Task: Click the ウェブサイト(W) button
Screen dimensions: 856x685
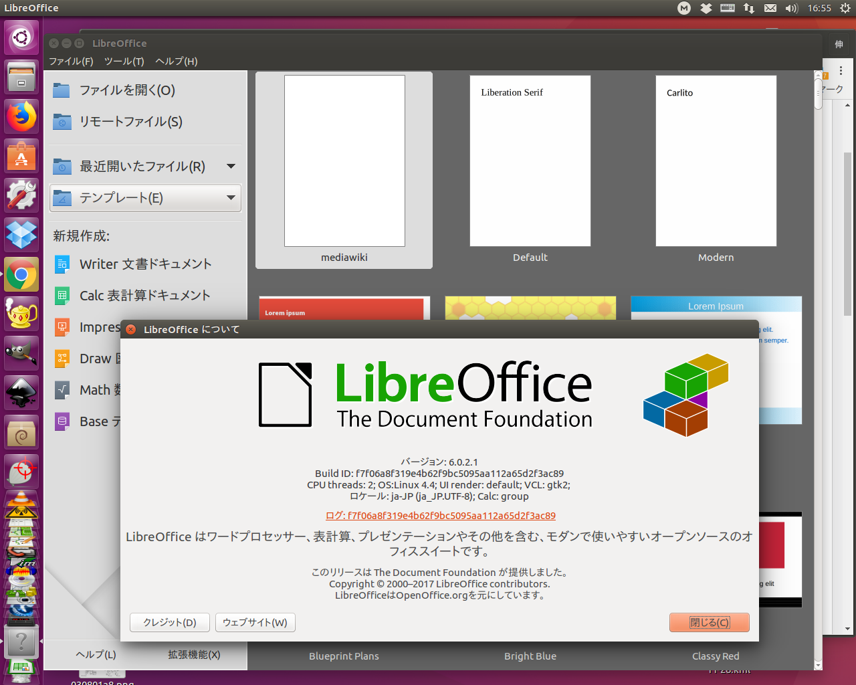Action: [255, 623]
